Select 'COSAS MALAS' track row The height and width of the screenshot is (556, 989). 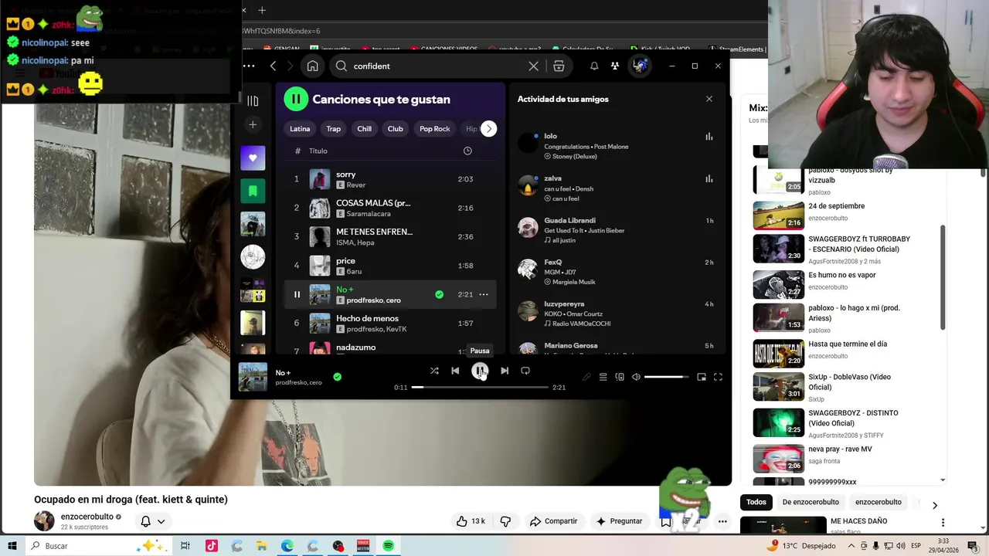(390, 208)
